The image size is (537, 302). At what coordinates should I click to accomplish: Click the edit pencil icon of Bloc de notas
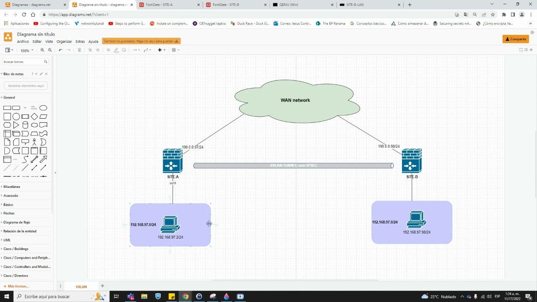pyautogui.click(x=41, y=74)
